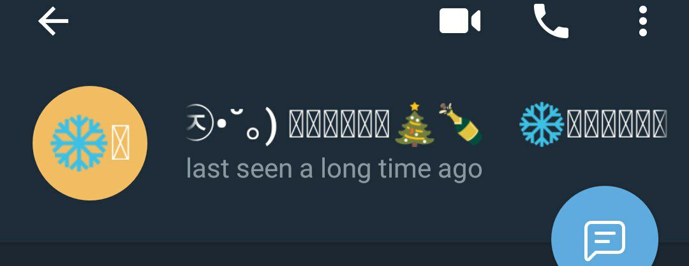Click the kaomoji face at name start
This screenshot has width=689, height=266.
[232, 125]
